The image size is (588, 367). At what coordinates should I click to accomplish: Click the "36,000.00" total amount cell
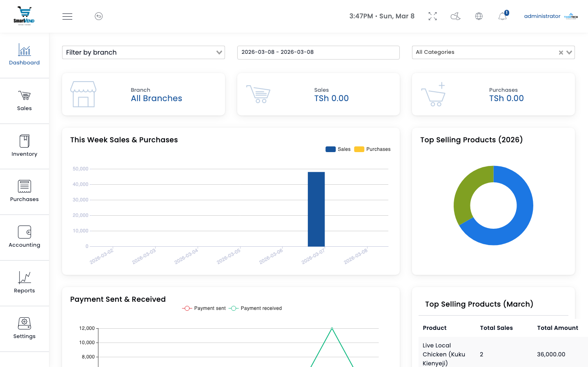pos(551,354)
